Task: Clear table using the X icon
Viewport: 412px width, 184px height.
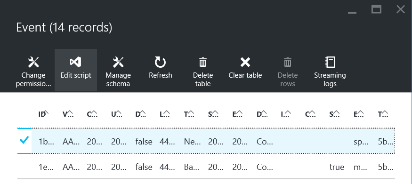Action: pos(245,63)
